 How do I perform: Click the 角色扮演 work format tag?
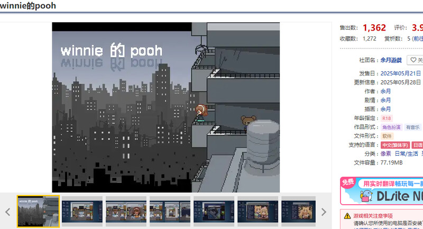click(x=391, y=127)
